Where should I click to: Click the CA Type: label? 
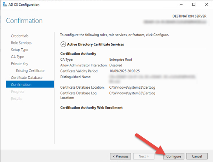click(67, 59)
